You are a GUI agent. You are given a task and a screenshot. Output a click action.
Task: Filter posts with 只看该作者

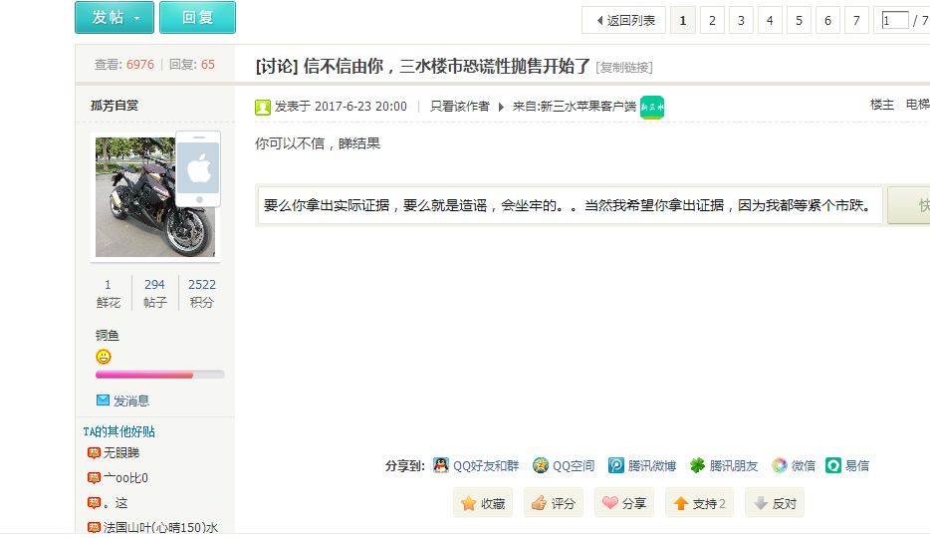coord(459,106)
